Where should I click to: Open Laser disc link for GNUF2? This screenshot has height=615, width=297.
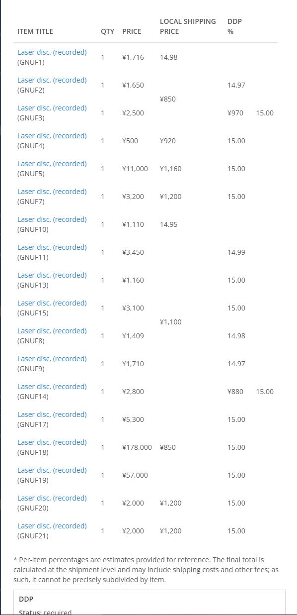[x=52, y=80]
